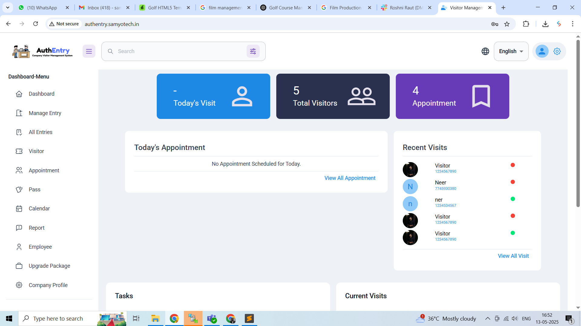Open search filter options
This screenshot has height=326, width=581.
[253, 51]
